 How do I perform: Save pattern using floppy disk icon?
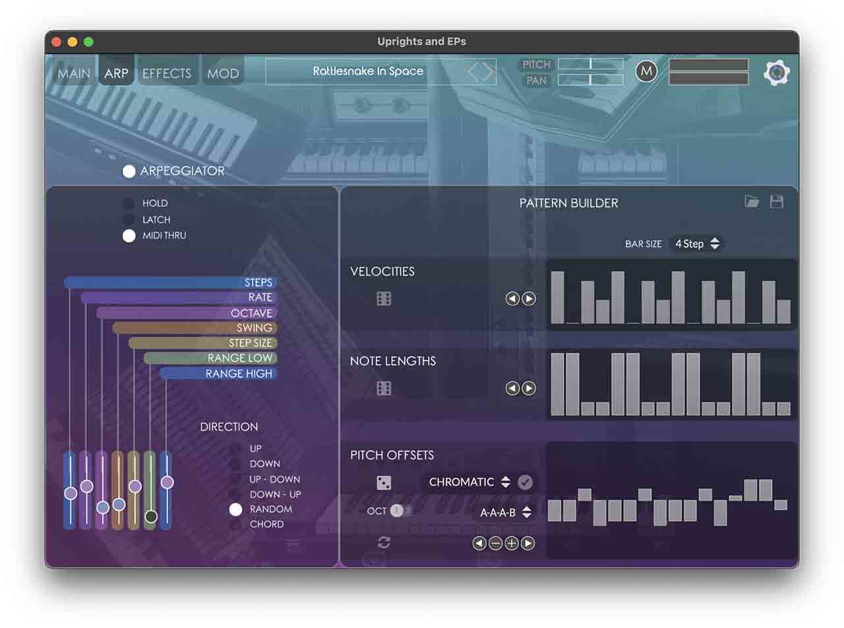(x=777, y=202)
